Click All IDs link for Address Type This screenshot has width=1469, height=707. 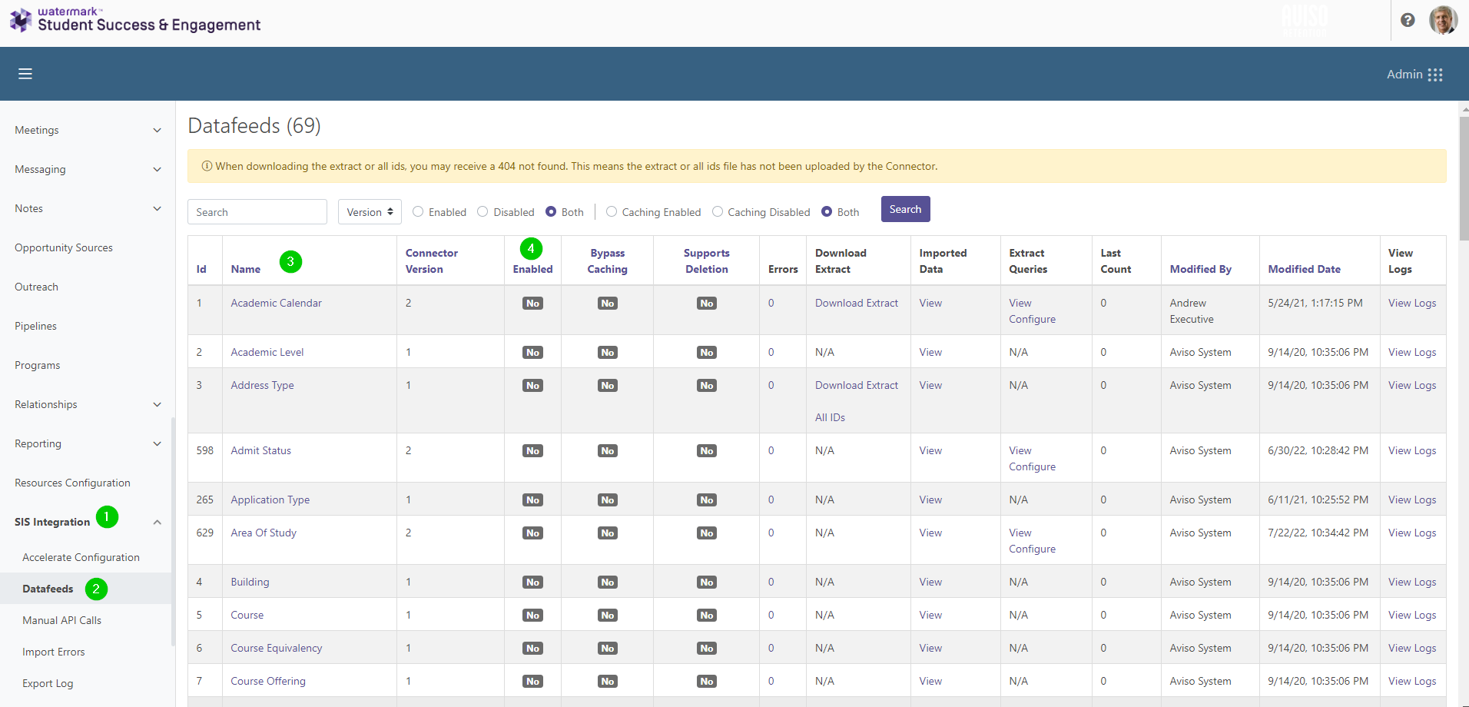pyautogui.click(x=830, y=417)
